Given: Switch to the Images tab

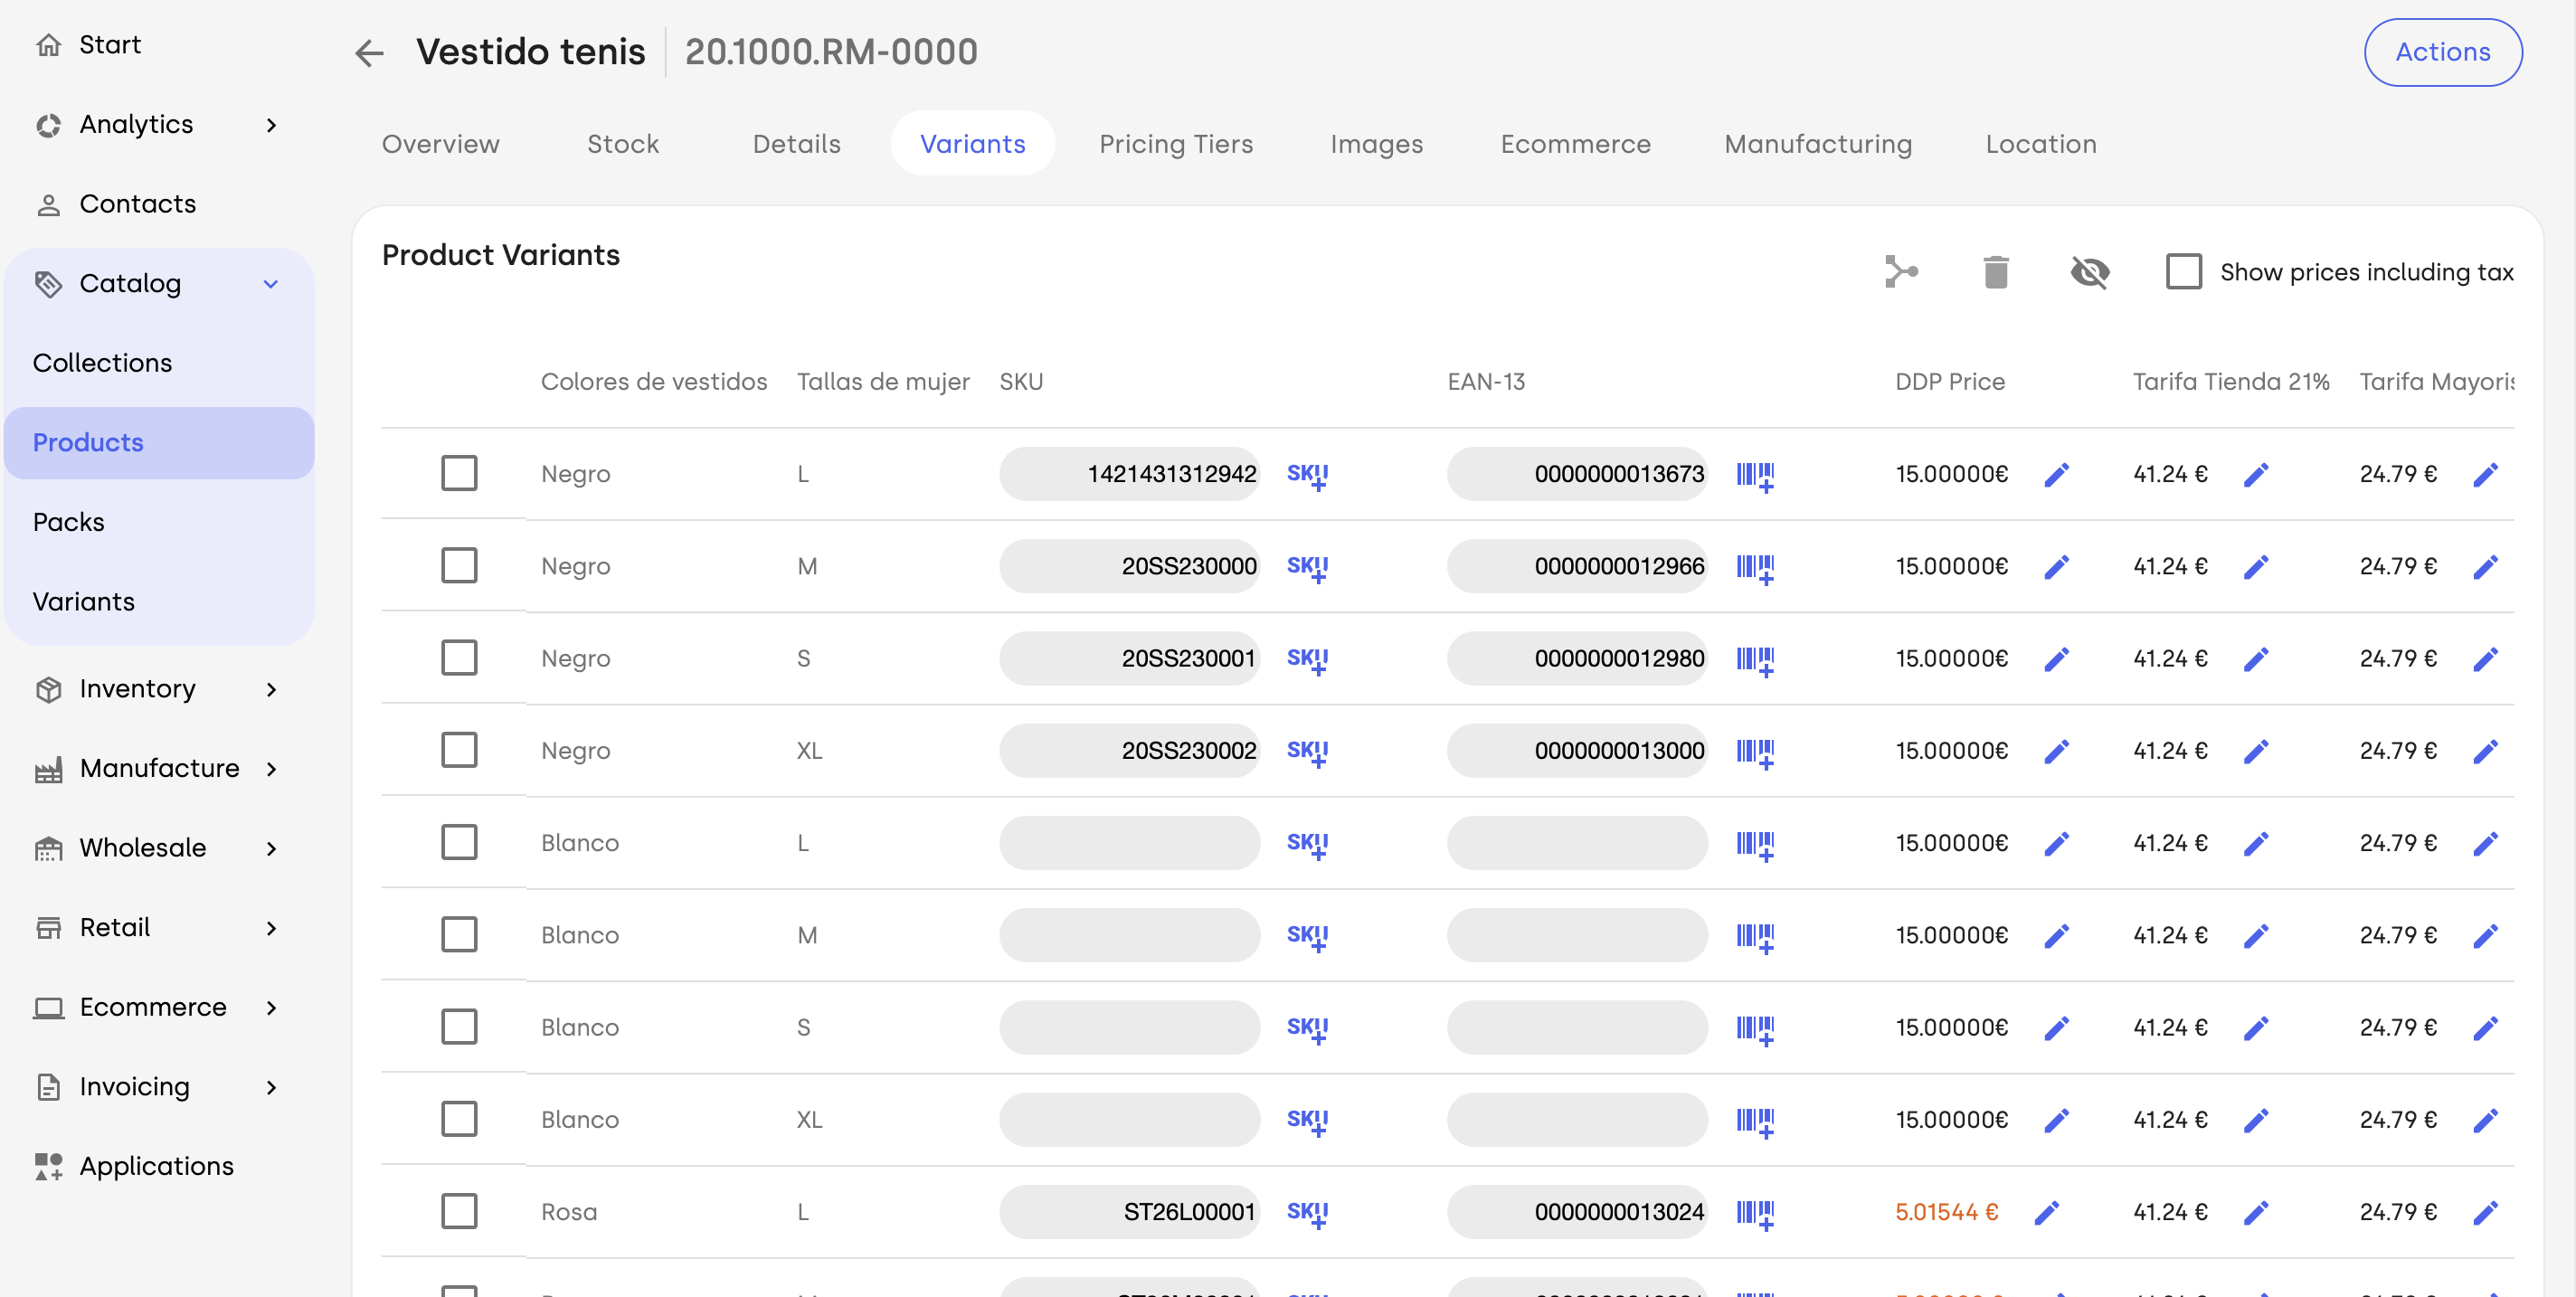Looking at the screenshot, I should click(x=1377, y=144).
